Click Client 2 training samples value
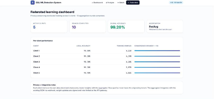214x99 pixels. (x=129, y=56)
